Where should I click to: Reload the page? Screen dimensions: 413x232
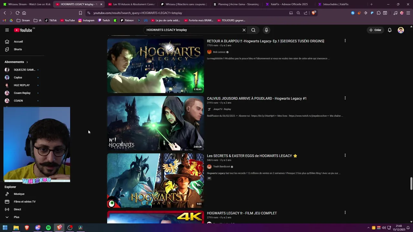tap(17, 13)
